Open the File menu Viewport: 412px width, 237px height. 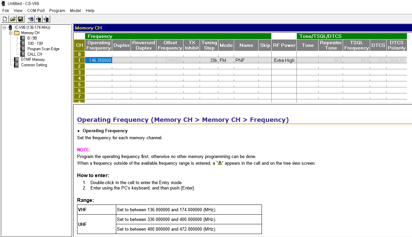point(5,11)
